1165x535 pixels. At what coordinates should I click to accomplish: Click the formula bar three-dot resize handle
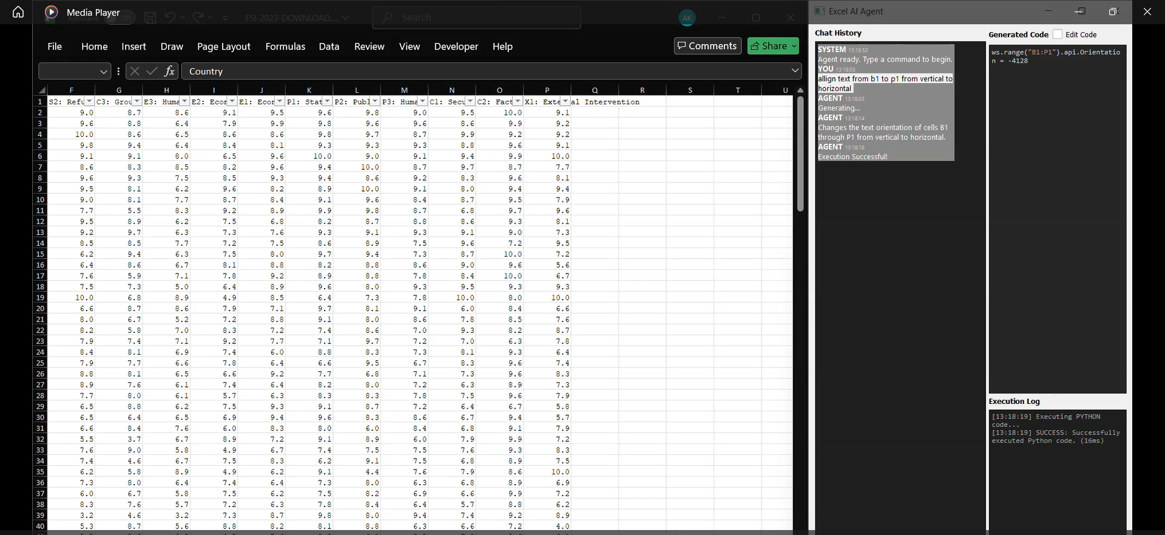click(118, 71)
